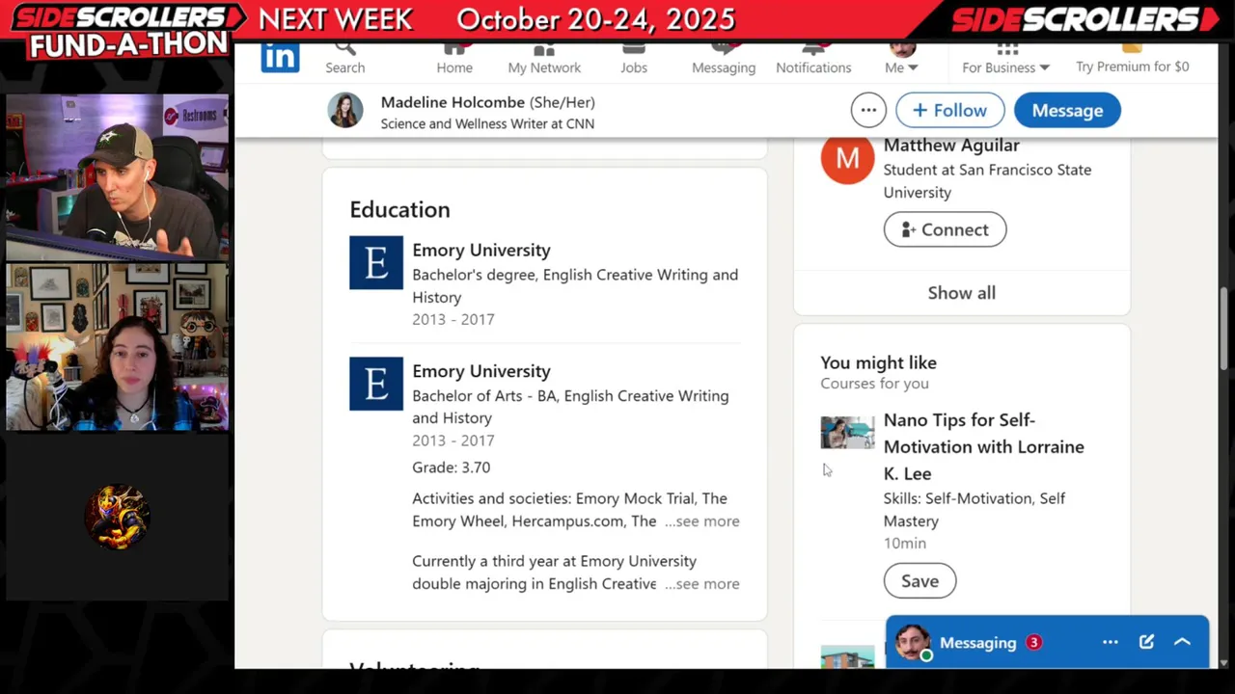Click You might like heading
This screenshot has width=1235, height=694.
coord(878,362)
